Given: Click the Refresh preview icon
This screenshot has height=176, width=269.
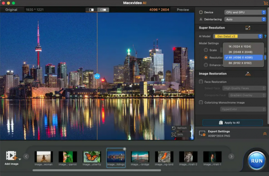Looking at the screenshot, I should 174,128.
